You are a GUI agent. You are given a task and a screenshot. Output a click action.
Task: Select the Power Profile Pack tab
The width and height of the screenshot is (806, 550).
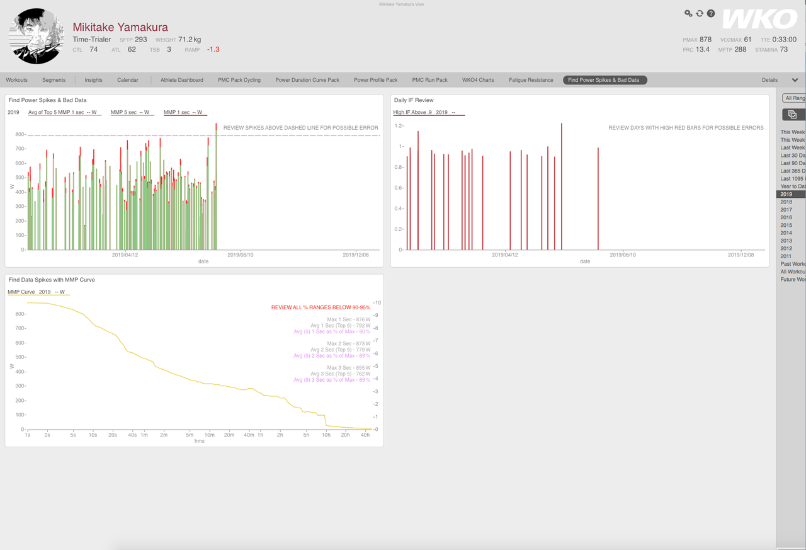point(376,80)
